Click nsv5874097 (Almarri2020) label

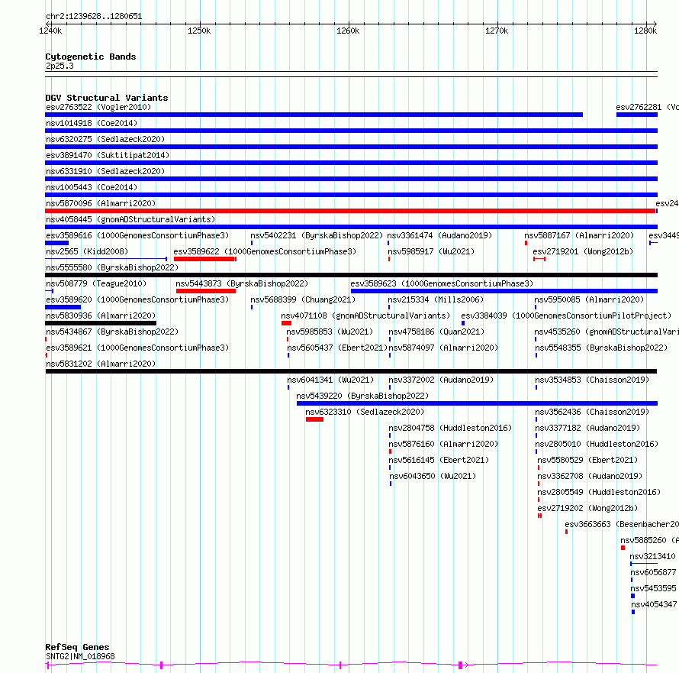point(443,348)
